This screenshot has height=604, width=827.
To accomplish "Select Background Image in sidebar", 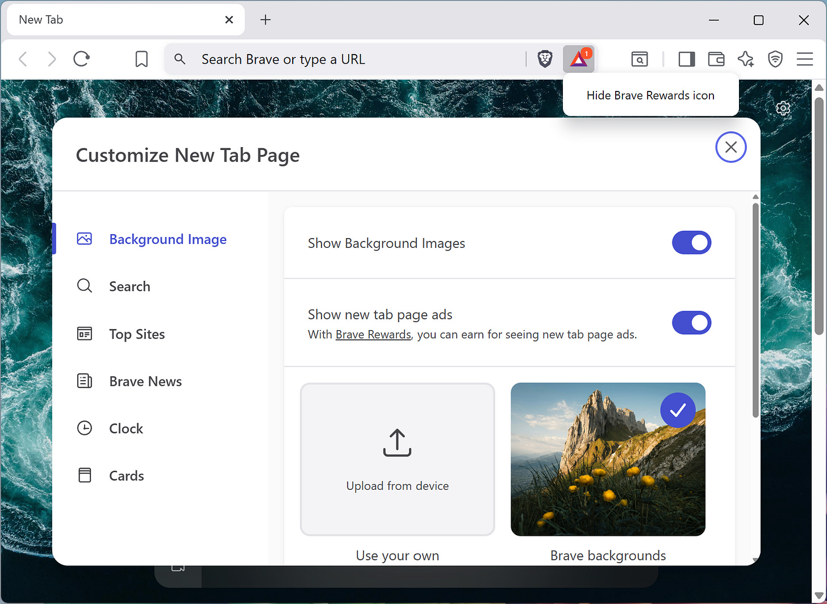I will pyautogui.click(x=168, y=239).
